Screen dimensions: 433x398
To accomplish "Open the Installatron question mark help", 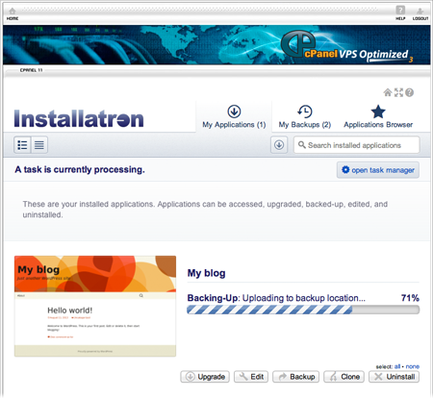I will [409, 92].
